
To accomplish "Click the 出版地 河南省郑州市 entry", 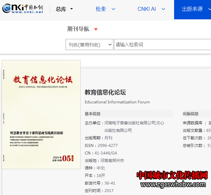I will click(104, 161).
